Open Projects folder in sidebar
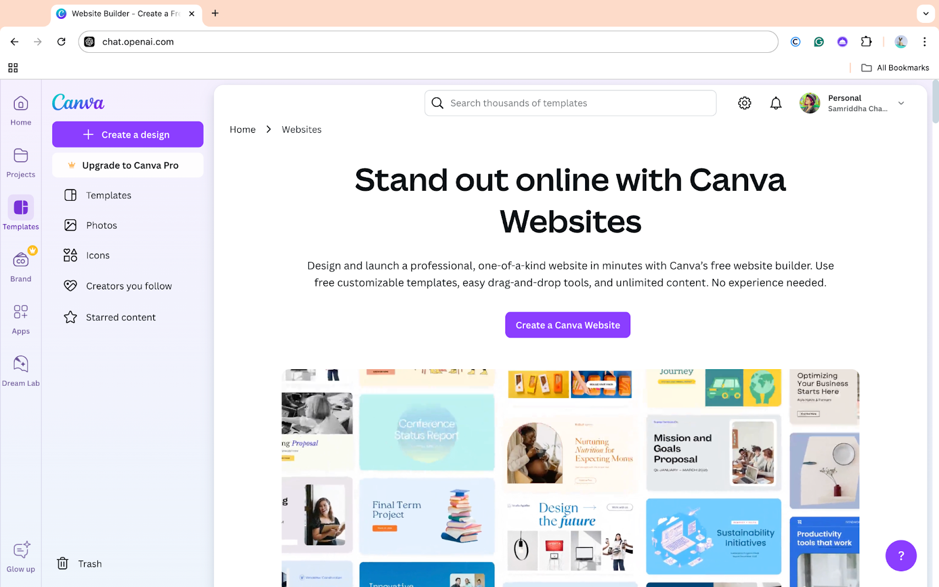Screen dimensions: 939x587 21,163
